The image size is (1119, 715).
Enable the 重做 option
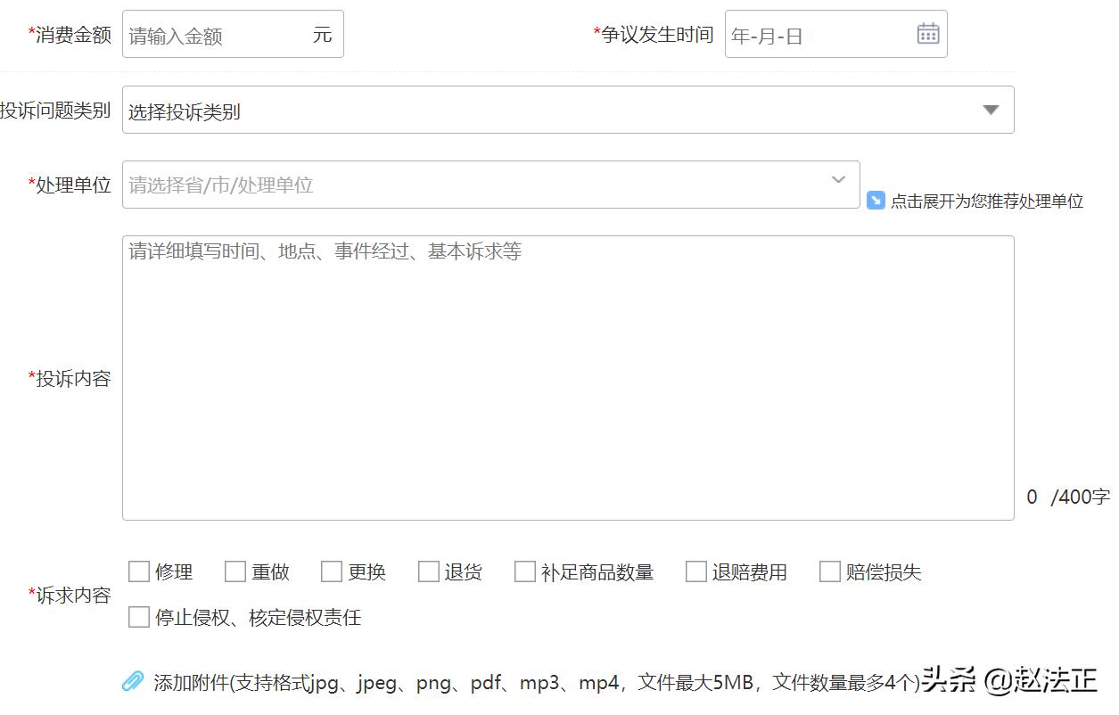235,571
